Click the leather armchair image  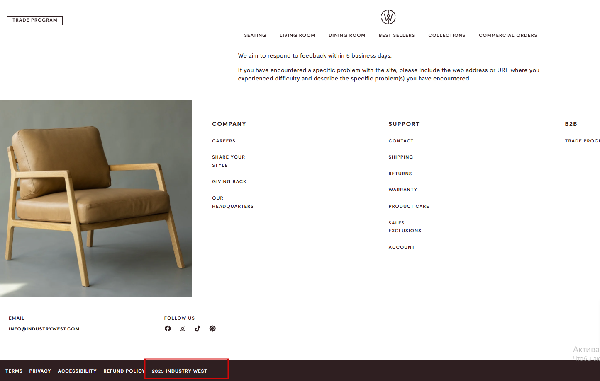point(96,198)
